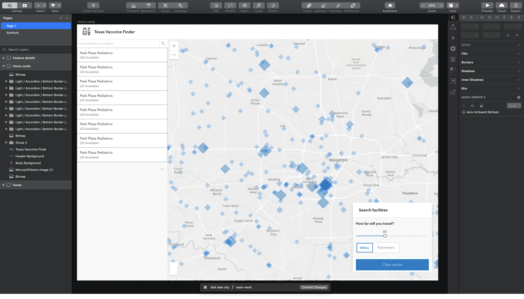Click the Create Symbol toolbar icon
The width and height of the screenshot is (524, 299).
pyautogui.click(x=93, y=5)
